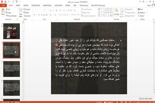155x103 pixels.
Task: Open the Shape Fill dropdown
Action: [x=129, y=9]
